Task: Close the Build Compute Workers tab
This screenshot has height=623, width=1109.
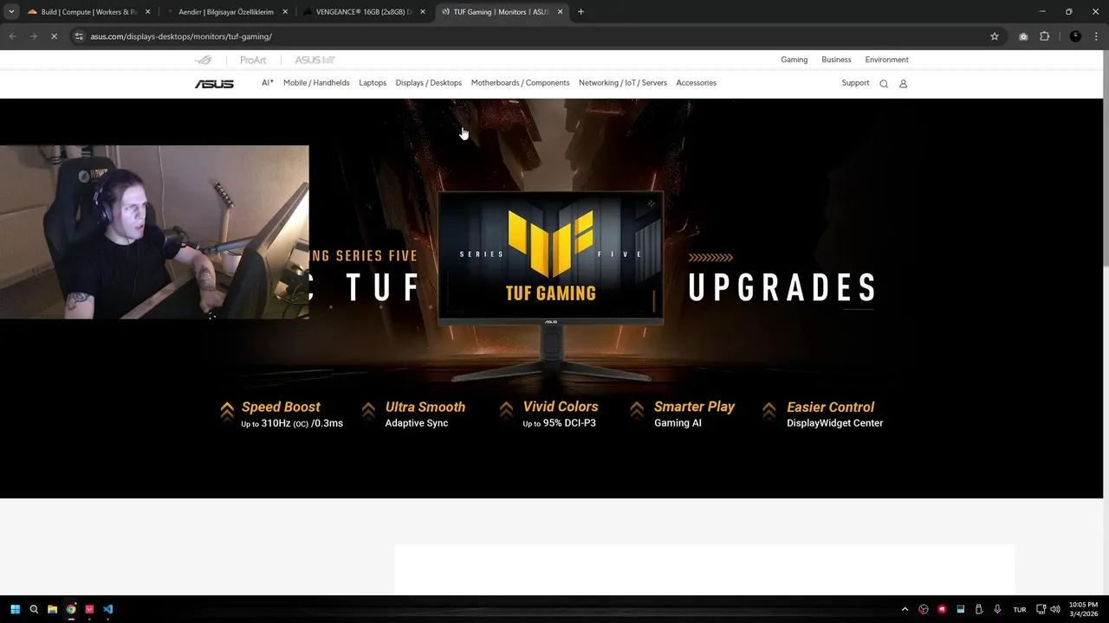Action: click(x=148, y=12)
